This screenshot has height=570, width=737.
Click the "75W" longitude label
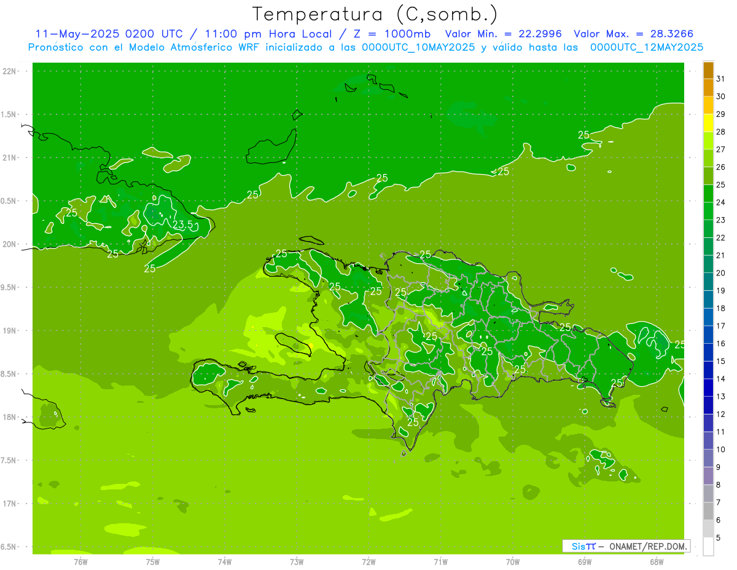click(x=153, y=561)
